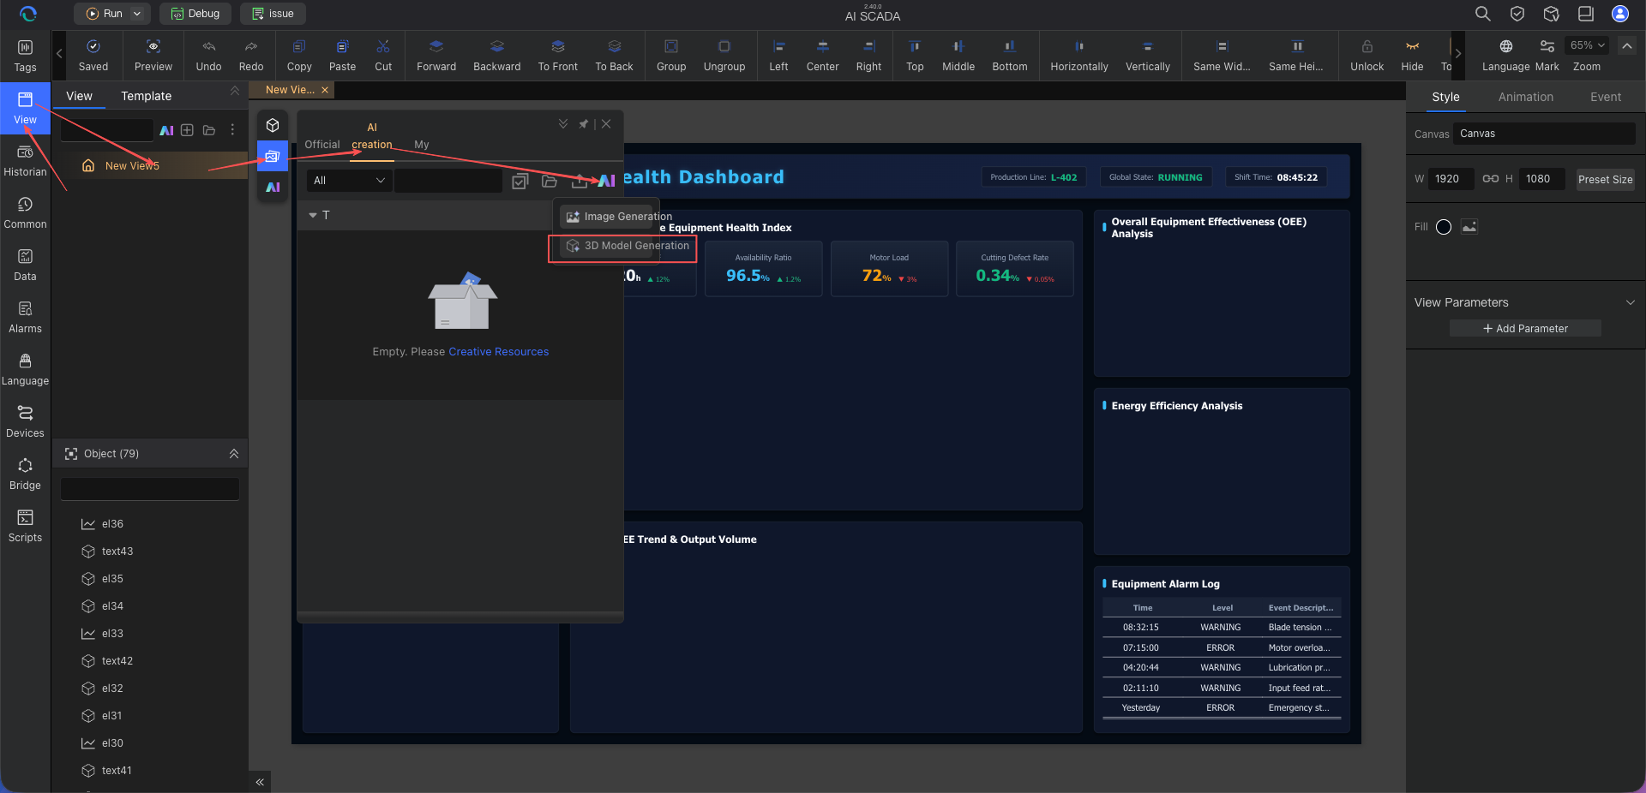The image size is (1646, 793).
Task: Click Undo in the toolbar
Action: click(208, 56)
